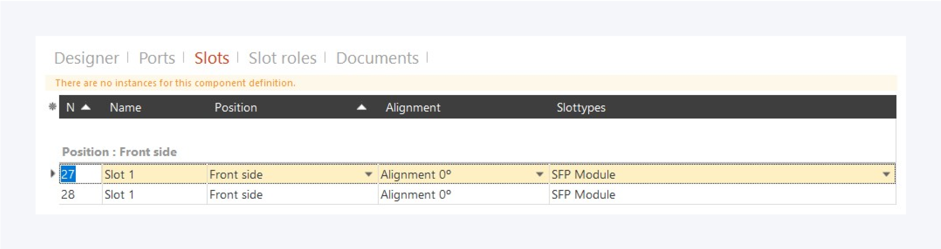The width and height of the screenshot is (941, 249).
Task: Click the row indicator arrow beside row 27
Action: coord(53,173)
